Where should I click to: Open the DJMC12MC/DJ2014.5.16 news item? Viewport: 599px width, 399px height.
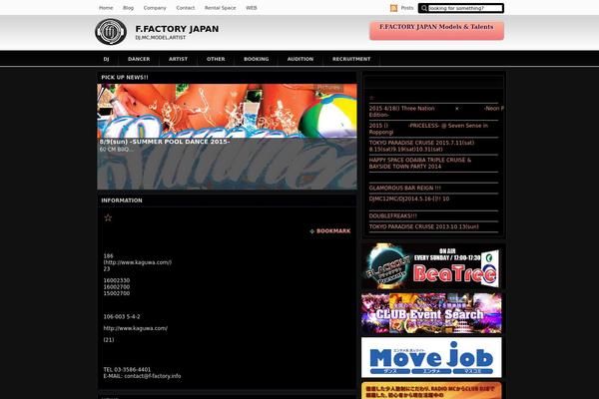tap(409, 199)
